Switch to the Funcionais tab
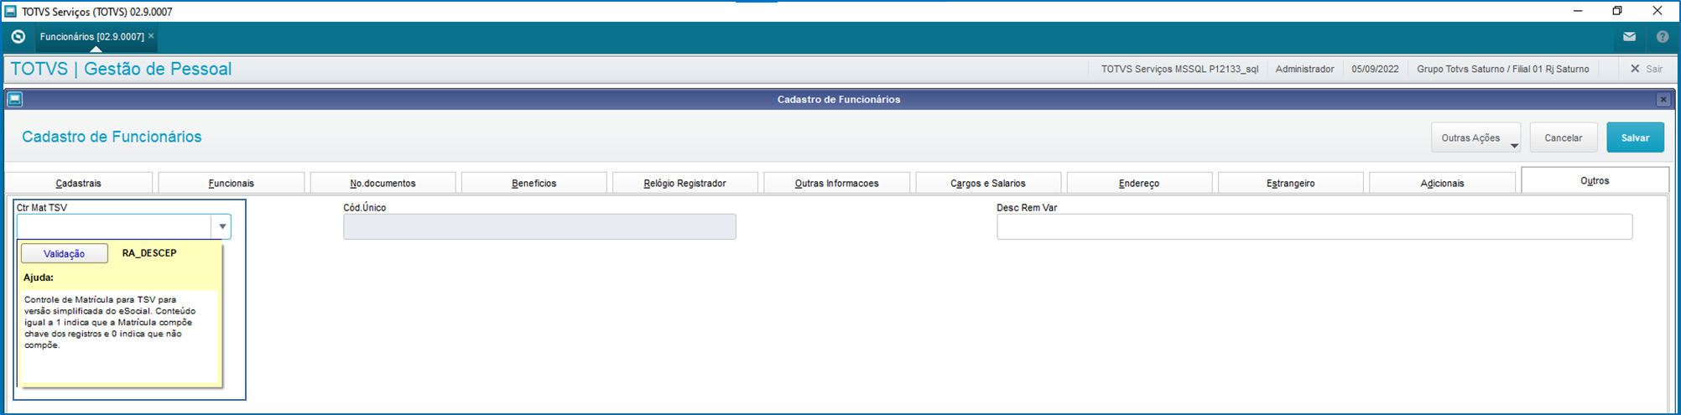The image size is (1681, 415). 232,183
